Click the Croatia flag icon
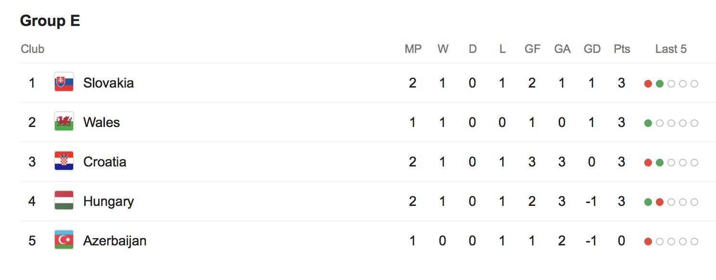This screenshot has height=280, width=716. pos(64,162)
